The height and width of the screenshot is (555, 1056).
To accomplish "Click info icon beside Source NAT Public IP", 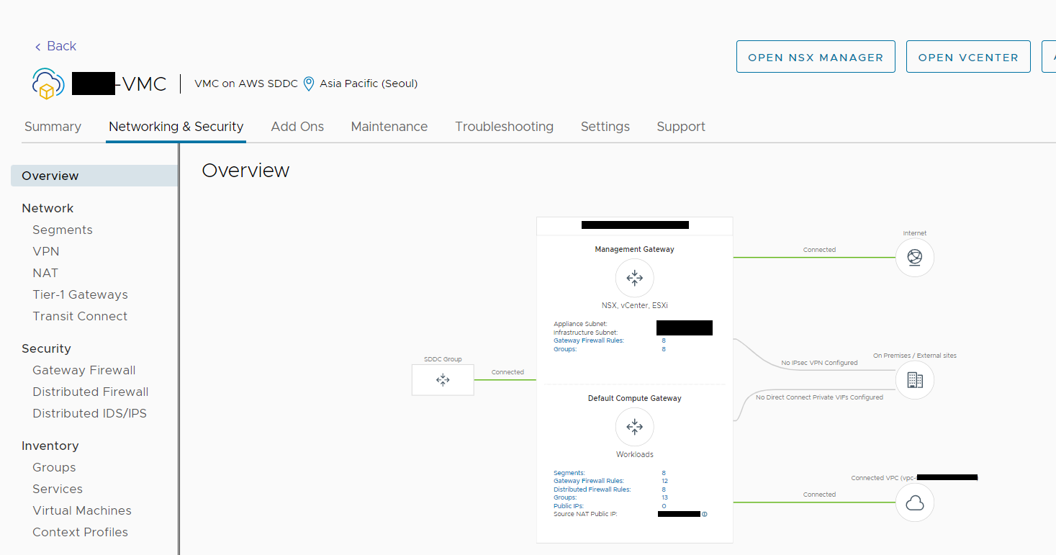I will pos(704,514).
